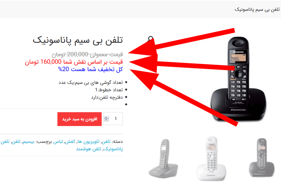
Task: Select the gray cordless phone thumbnail
Action: [163, 158]
